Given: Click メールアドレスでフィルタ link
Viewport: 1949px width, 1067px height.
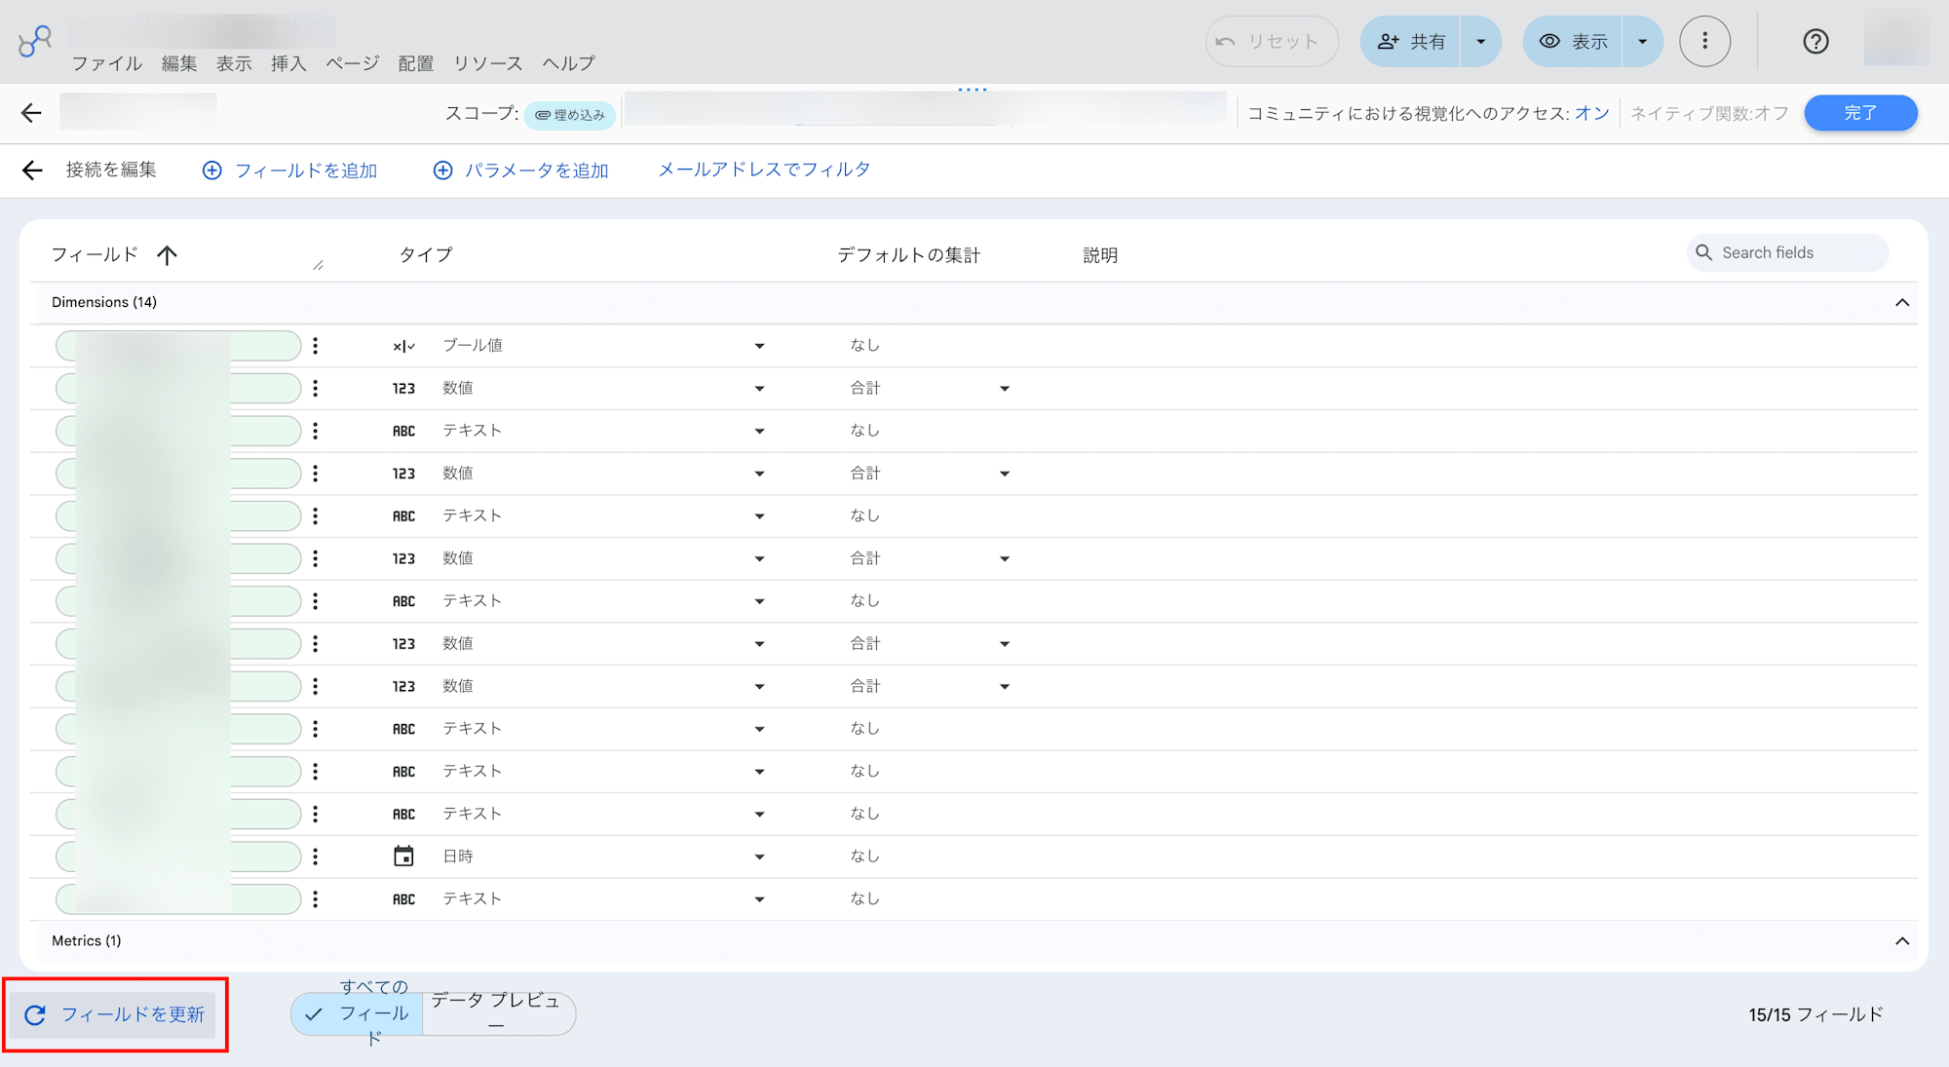Looking at the screenshot, I should point(764,170).
